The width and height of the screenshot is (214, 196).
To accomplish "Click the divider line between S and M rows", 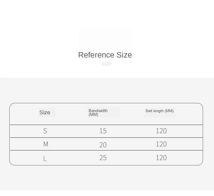I will click(x=106, y=138).
